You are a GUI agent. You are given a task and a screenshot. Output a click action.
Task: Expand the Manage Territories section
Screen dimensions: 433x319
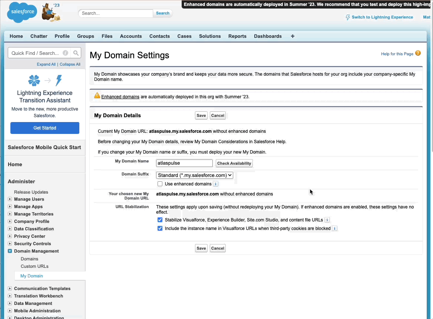point(10,214)
